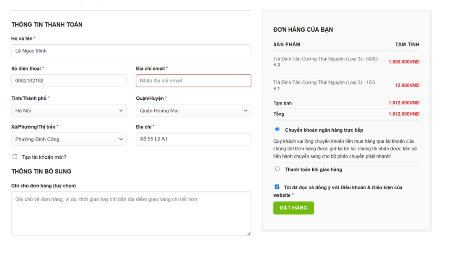Click the Địa chỉ email input field

click(x=193, y=81)
